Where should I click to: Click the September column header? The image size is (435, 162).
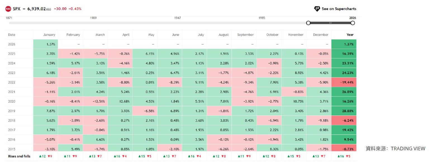click(245, 35)
